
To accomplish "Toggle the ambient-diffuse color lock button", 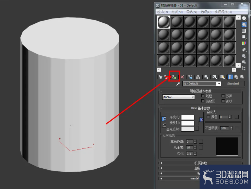I will [x=164, y=119].
